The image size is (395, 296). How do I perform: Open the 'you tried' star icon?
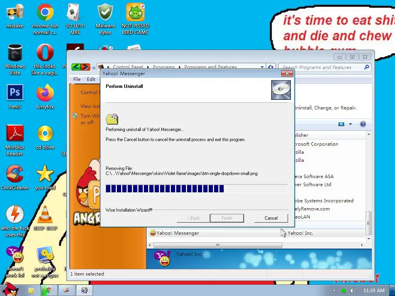click(x=45, y=177)
